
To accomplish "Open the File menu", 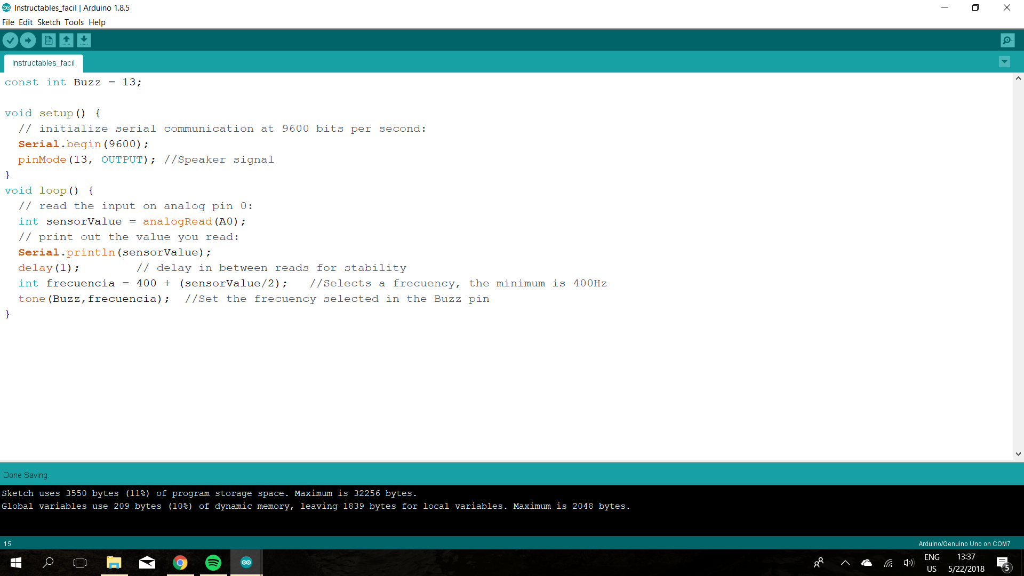I will (x=8, y=22).
